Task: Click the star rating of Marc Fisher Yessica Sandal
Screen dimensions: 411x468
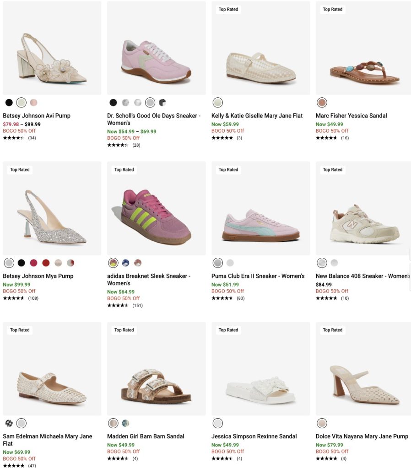Action: (326, 138)
